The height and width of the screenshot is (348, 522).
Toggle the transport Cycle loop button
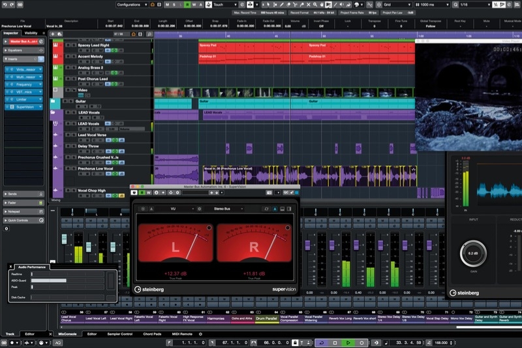pyautogui.click(x=322, y=343)
